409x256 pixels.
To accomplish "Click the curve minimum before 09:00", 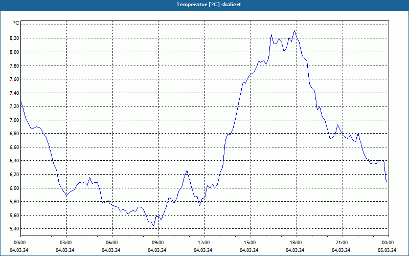I will (153, 226).
